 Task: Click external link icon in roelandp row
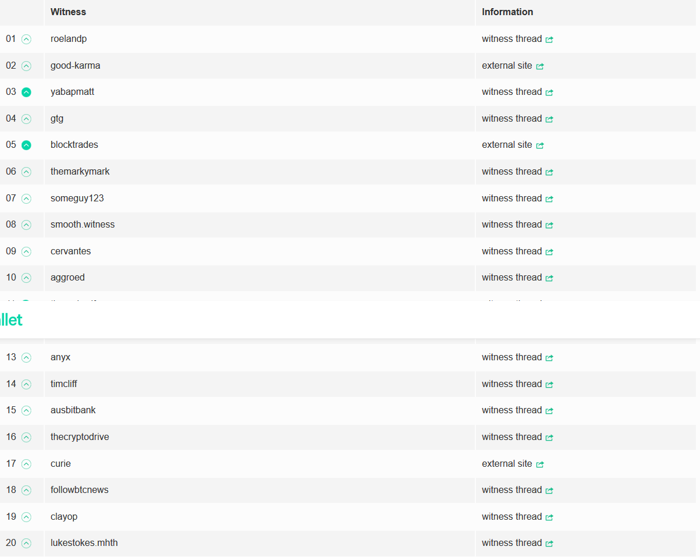[x=549, y=40]
